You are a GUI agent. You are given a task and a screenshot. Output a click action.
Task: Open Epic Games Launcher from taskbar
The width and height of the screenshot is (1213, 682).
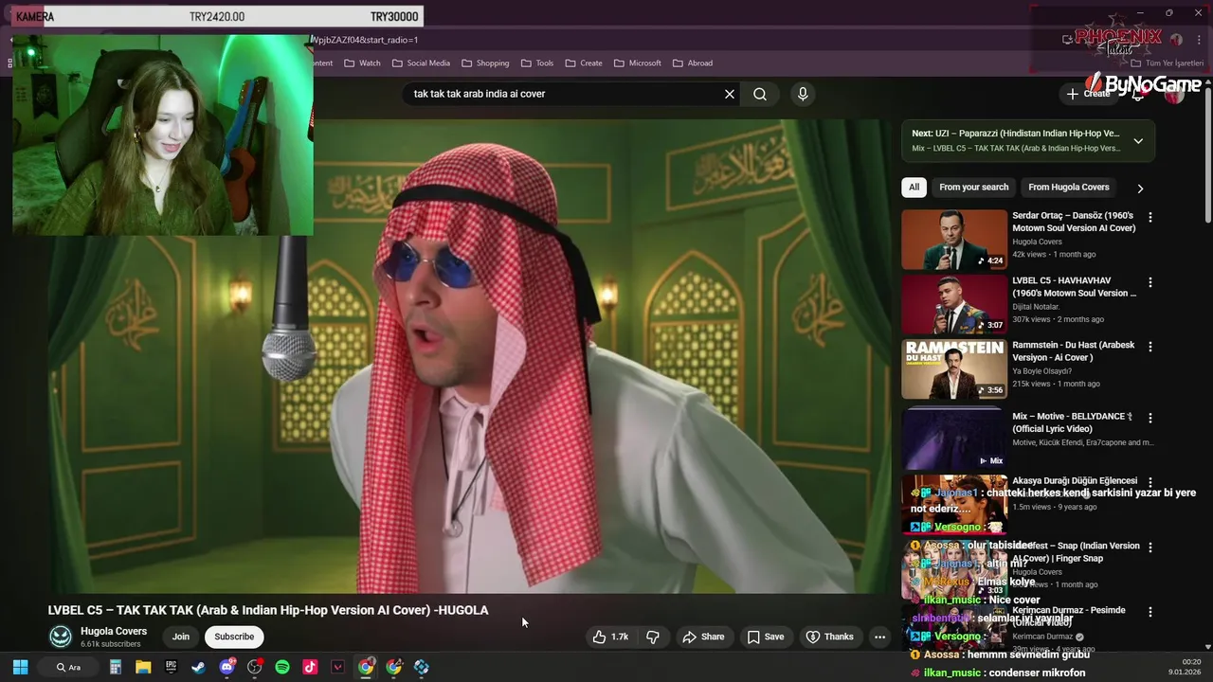coord(171,667)
